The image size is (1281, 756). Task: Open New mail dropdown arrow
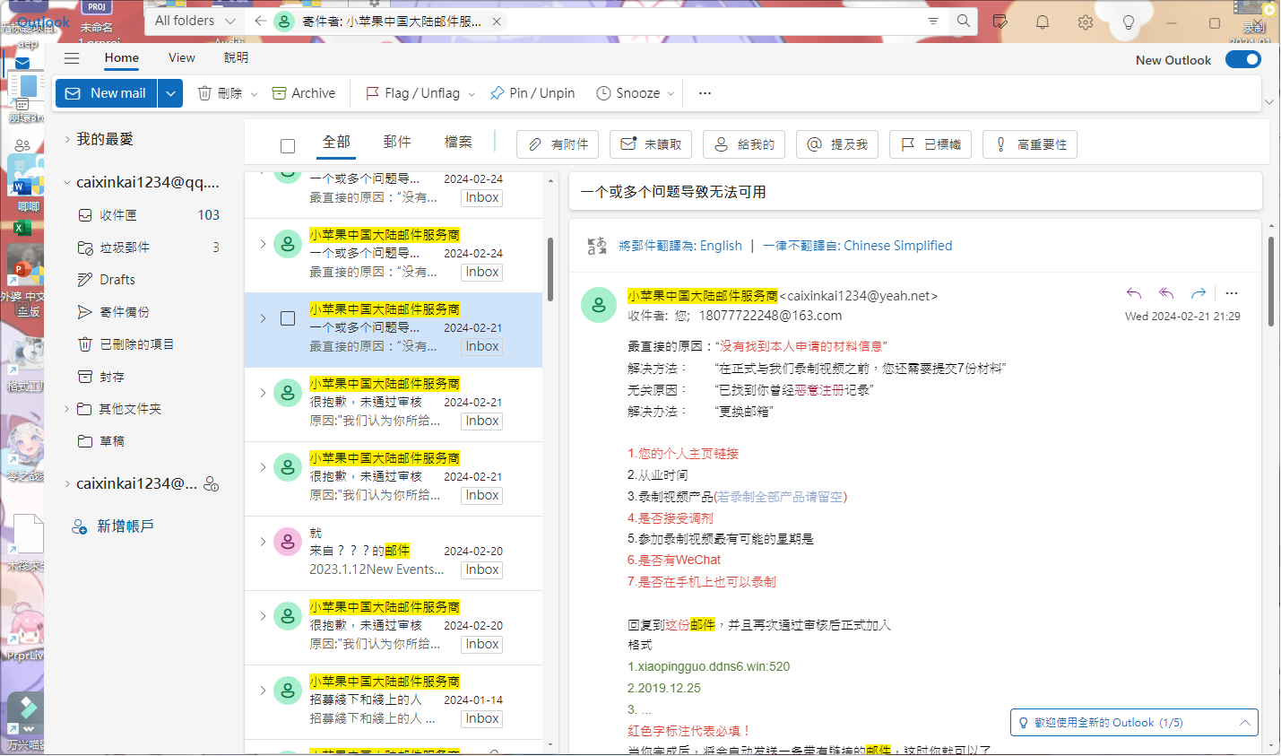[x=170, y=93]
